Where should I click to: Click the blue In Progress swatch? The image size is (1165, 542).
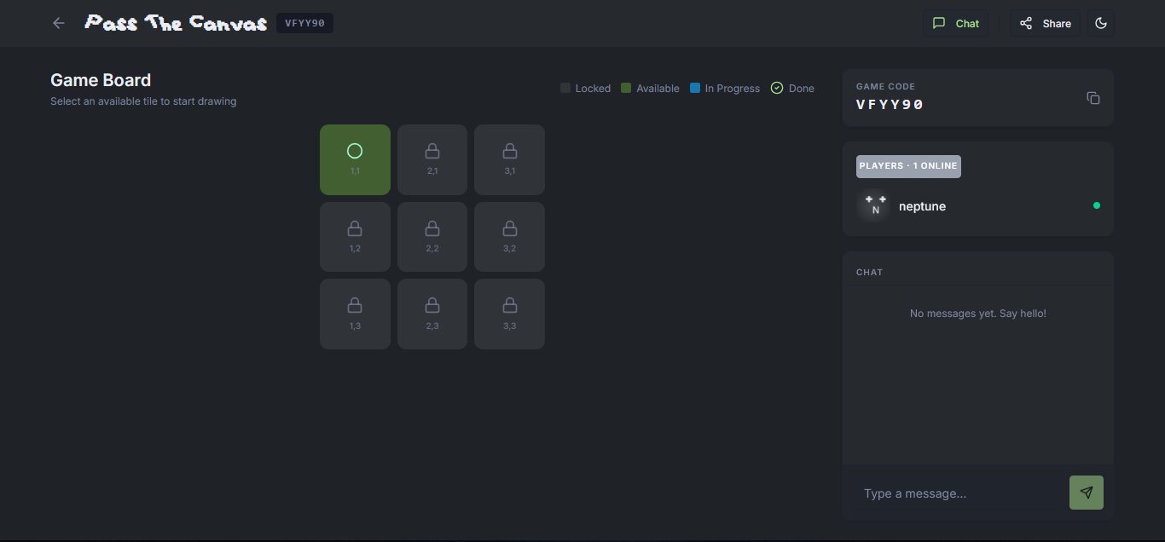tap(695, 88)
